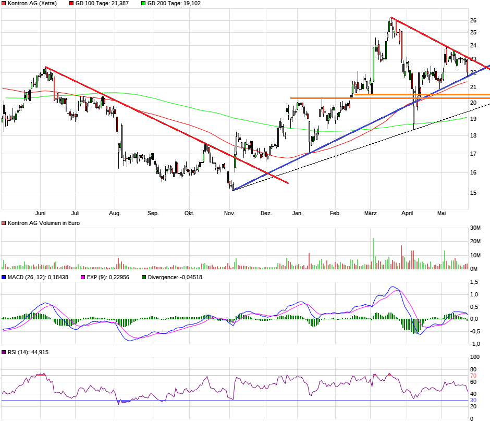Select the 'GD 200 Tage: 19,102' label
This screenshot has width=490, height=424.
(x=174, y=4)
